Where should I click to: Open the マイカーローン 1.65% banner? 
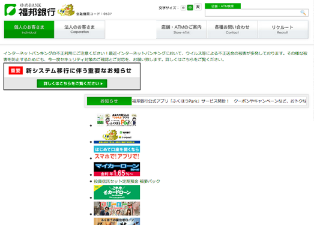[x=116, y=169]
